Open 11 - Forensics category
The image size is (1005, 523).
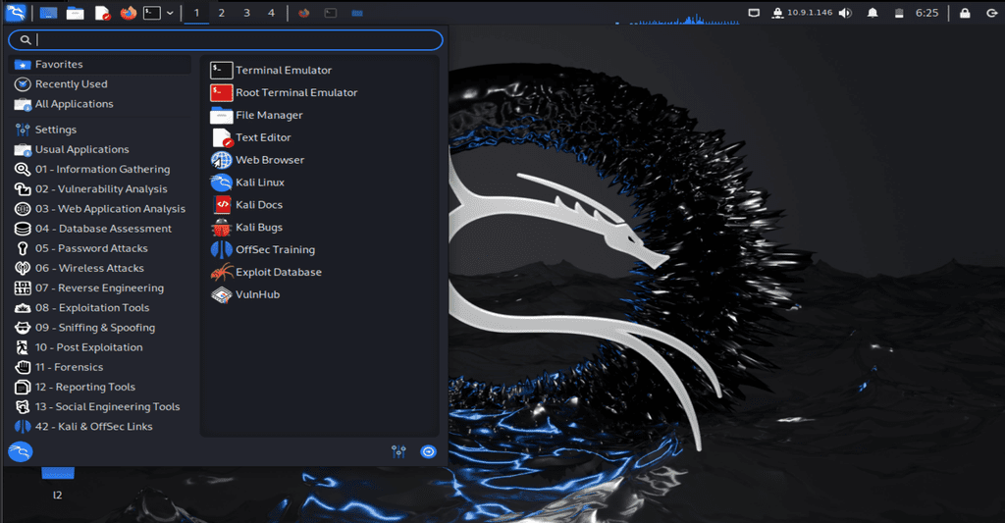pos(101,367)
